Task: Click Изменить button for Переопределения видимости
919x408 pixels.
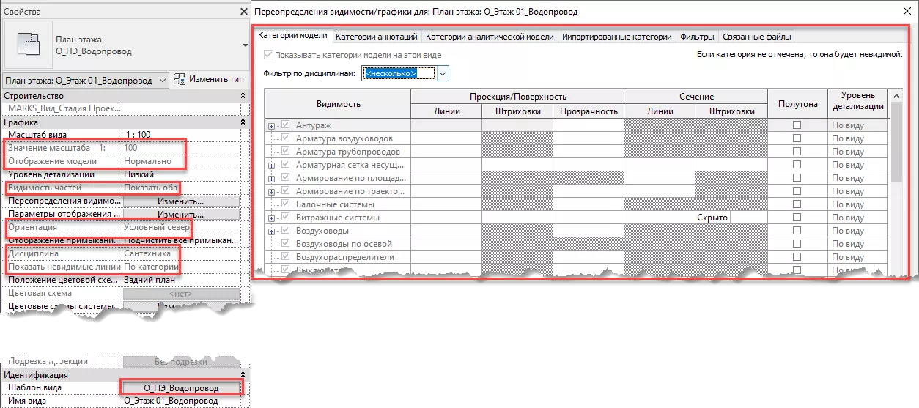Action: (181, 201)
